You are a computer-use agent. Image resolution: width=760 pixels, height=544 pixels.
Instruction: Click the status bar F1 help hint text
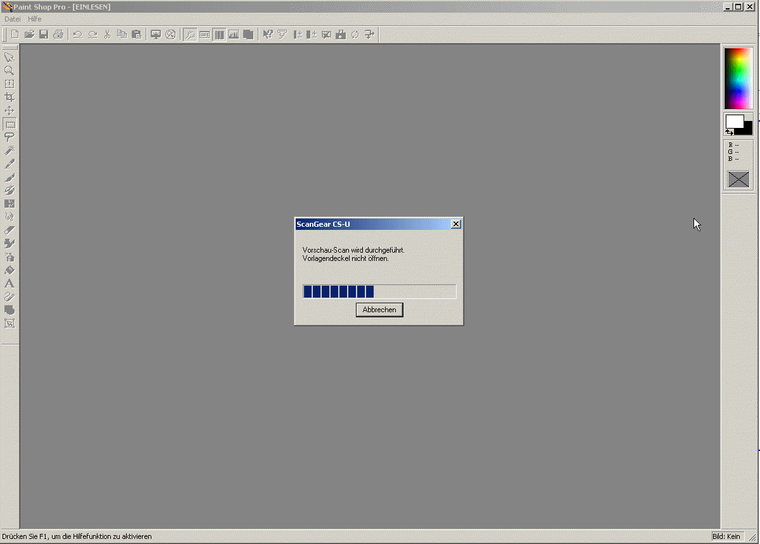click(77, 536)
